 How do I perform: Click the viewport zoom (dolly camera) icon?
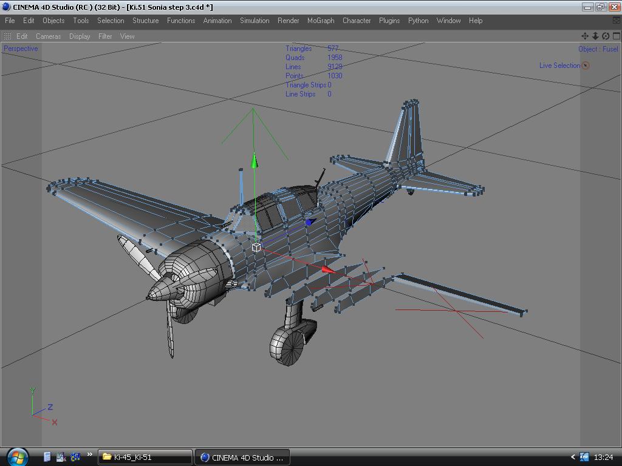click(595, 36)
